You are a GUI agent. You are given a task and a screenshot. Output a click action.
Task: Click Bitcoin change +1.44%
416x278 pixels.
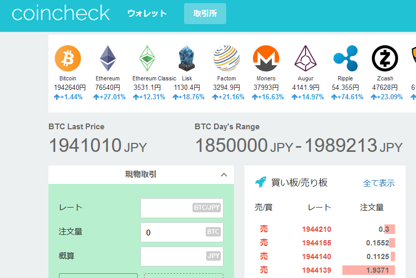[68, 97]
